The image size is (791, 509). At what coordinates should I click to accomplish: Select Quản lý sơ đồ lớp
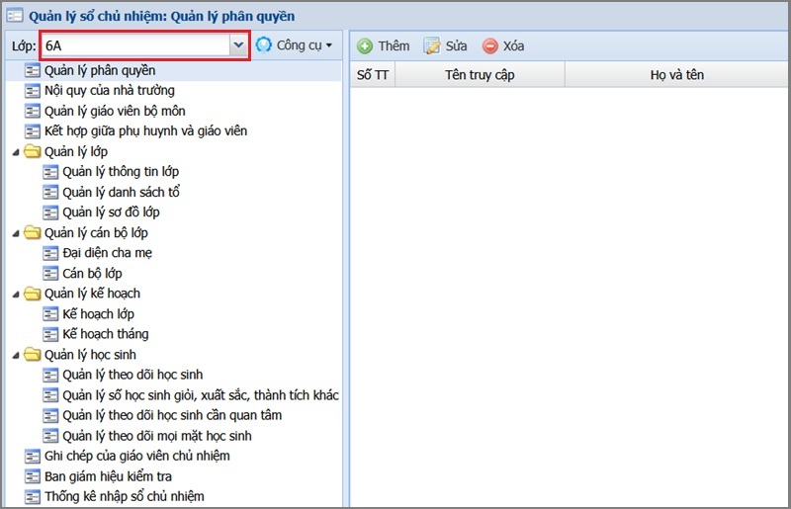tap(111, 212)
